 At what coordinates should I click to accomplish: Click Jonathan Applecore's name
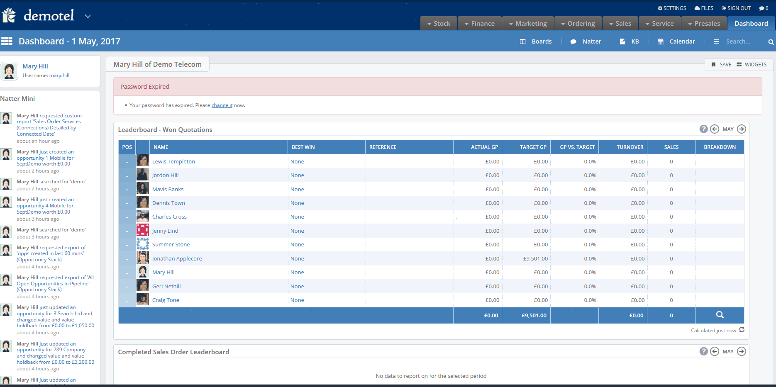pos(177,259)
